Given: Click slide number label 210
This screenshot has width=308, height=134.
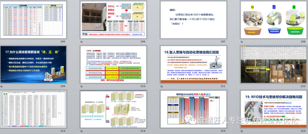Looking at the screenshot, I should pos(143,86).
